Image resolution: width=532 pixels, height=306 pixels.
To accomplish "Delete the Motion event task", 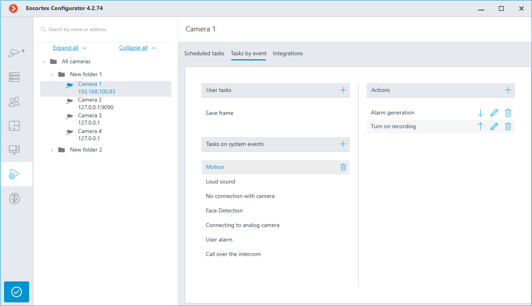I will click(x=343, y=167).
